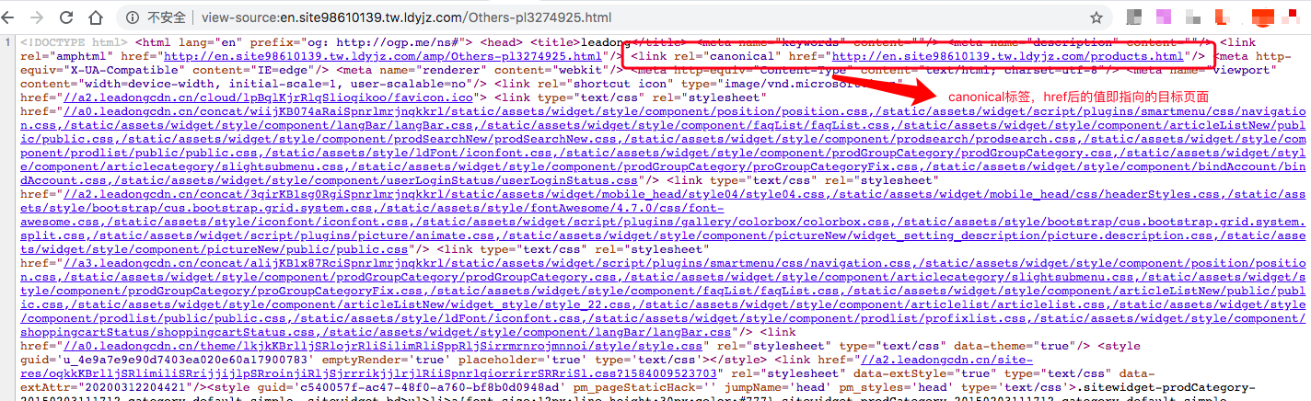
Task: Go to the browser home page
Action: [x=96, y=17]
